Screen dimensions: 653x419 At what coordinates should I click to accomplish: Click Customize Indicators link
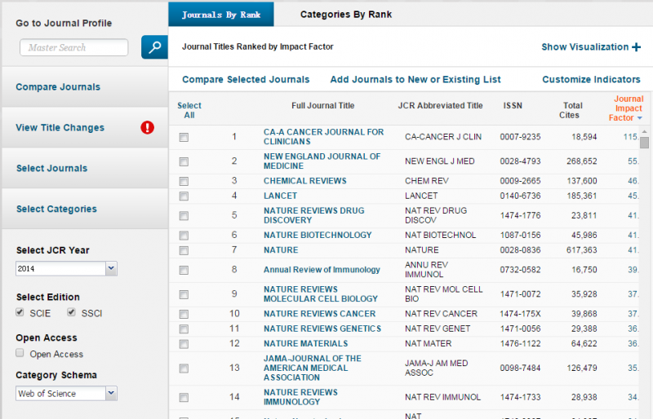591,79
